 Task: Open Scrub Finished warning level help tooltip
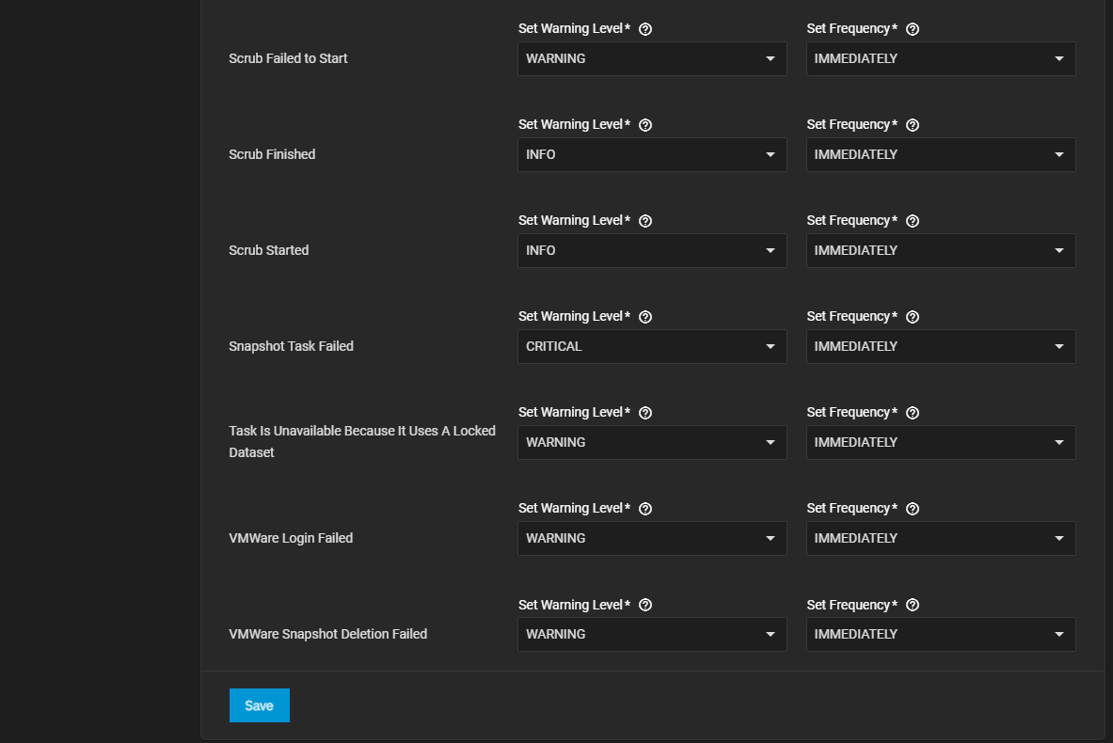tap(645, 125)
